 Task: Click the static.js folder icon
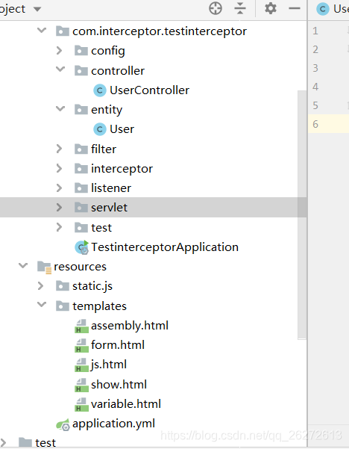(x=63, y=286)
